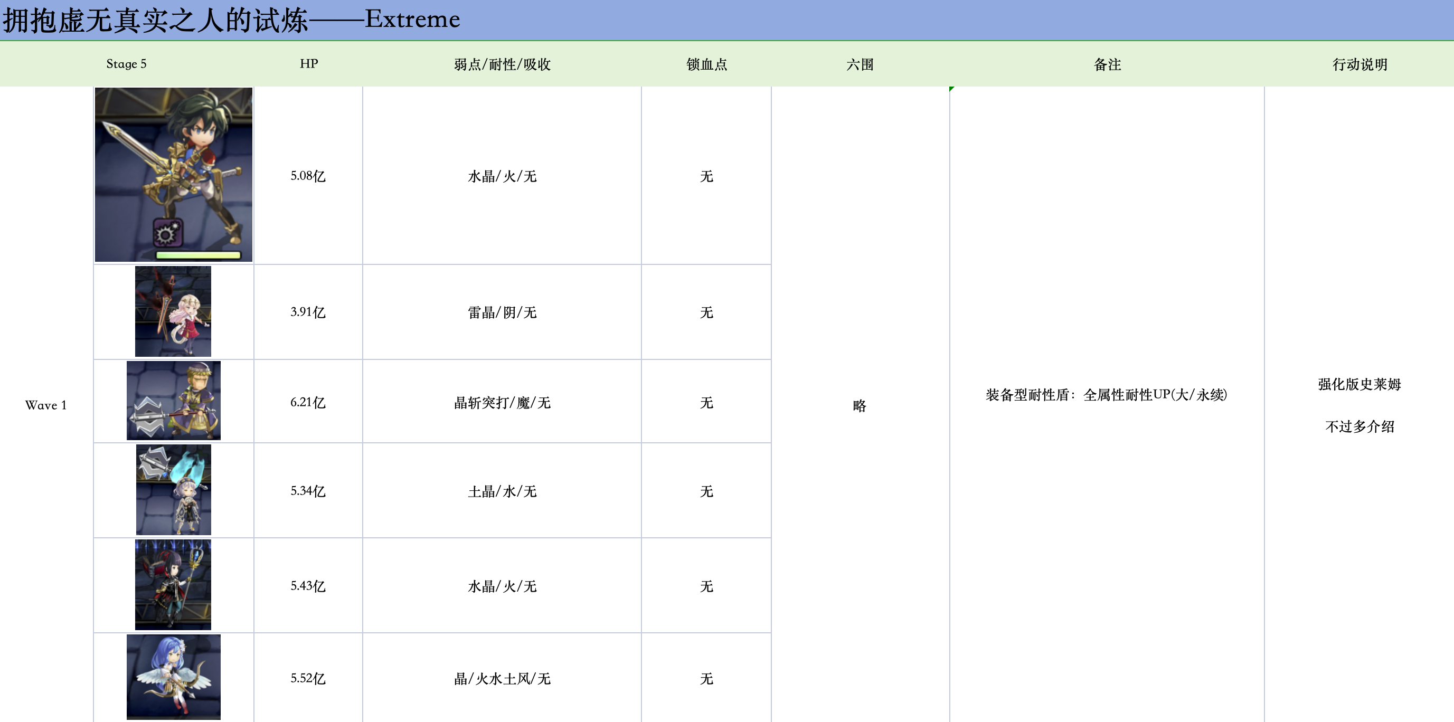The image size is (1454, 722).
Task: Select the Stage 5 header cell
Action: click(126, 64)
